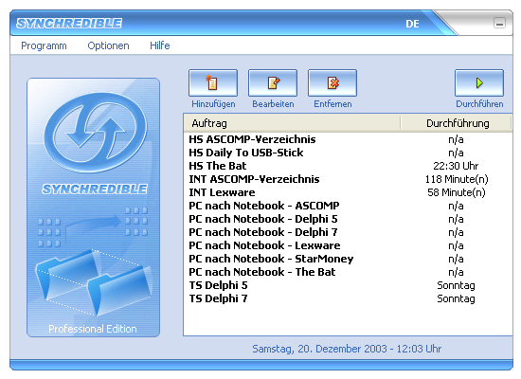Viewport: 521px width, 379px height.
Task: Click the Bearbeiten edit icon button
Action: click(x=273, y=82)
